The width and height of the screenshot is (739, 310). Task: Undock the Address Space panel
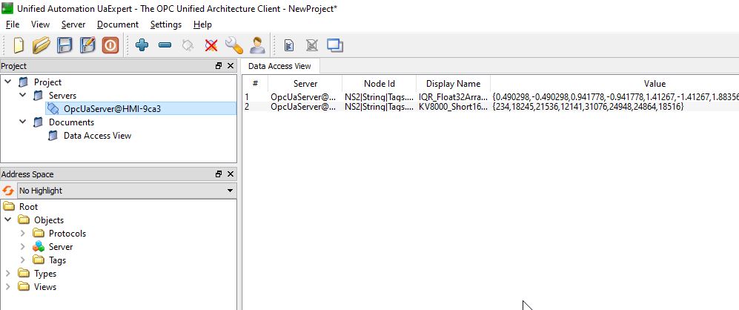click(x=218, y=174)
